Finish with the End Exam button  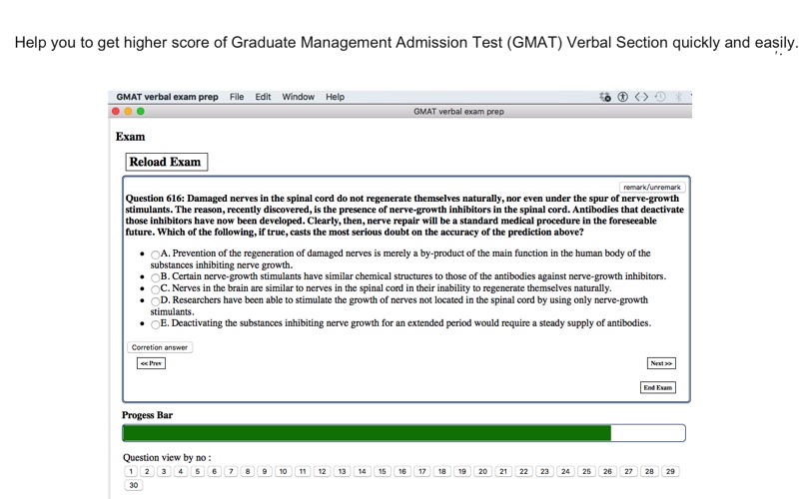tap(657, 387)
